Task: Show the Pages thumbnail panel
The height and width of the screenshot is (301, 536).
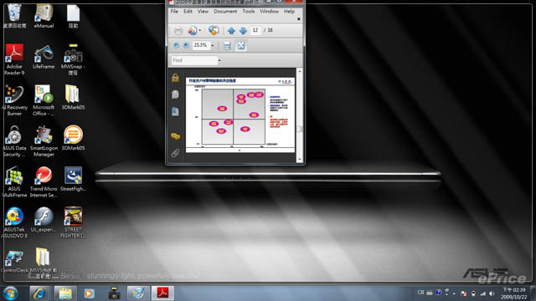Action: tap(175, 94)
